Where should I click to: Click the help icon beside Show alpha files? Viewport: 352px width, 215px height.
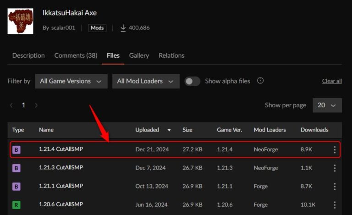[260, 81]
